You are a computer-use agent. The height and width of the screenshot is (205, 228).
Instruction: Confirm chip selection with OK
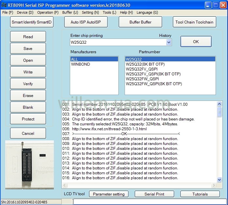click(x=196, y=41)
